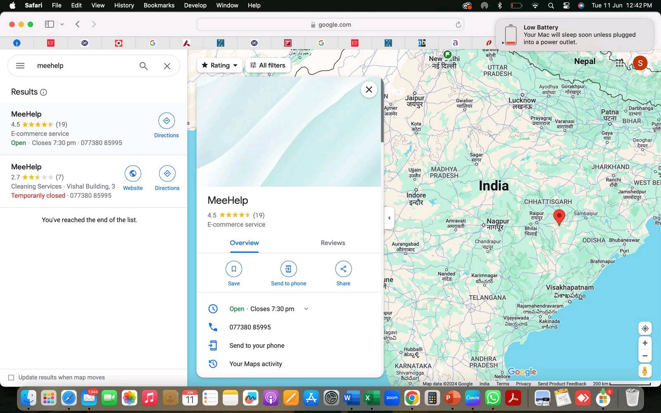
Task: Click Send to your phone row
Action: pyautogui.click(x=289, y=346)
